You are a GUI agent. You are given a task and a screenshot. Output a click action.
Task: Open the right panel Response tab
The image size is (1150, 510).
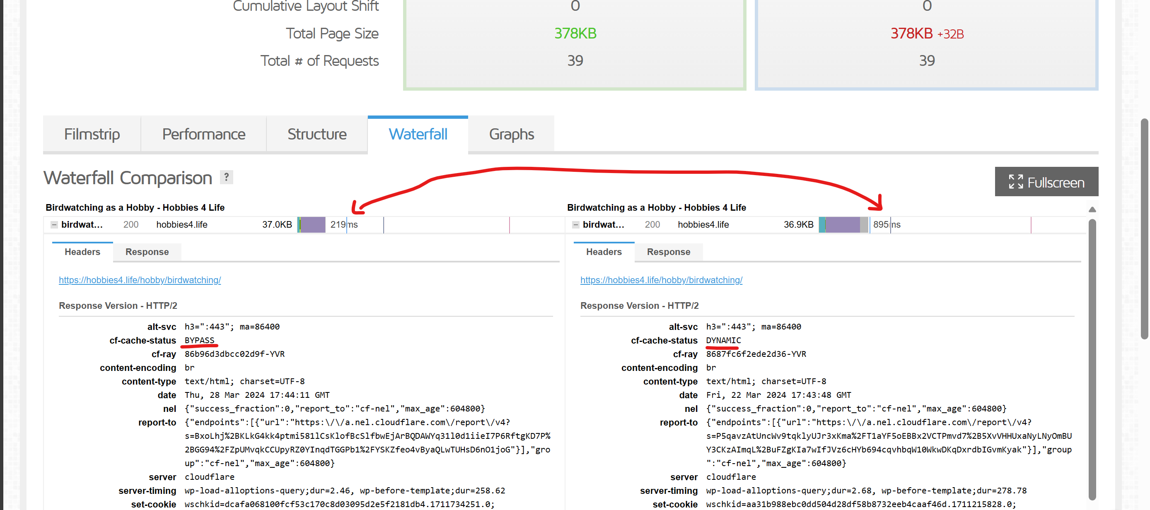tap(668, 252)
